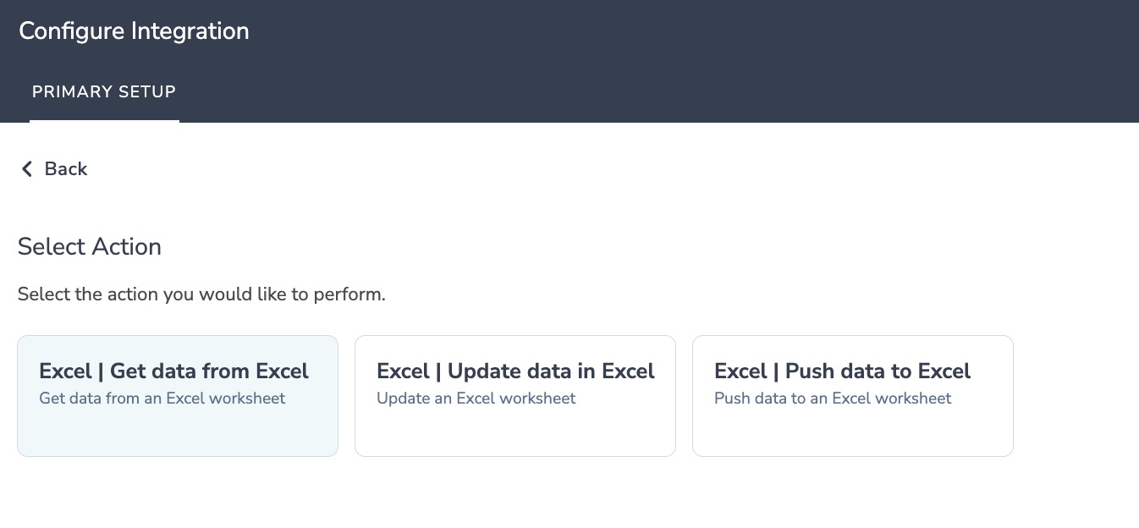Click the "Select the action you would like to perform" text
The image size is (1139, 528).
click(201, 295)
